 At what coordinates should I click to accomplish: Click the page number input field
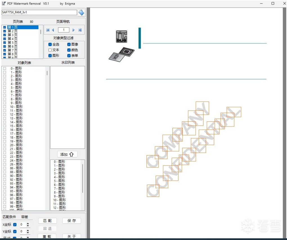coord(64,30)
